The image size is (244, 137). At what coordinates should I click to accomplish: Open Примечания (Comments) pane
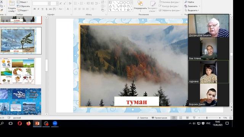pyautogui.click(x=159, y=118)
